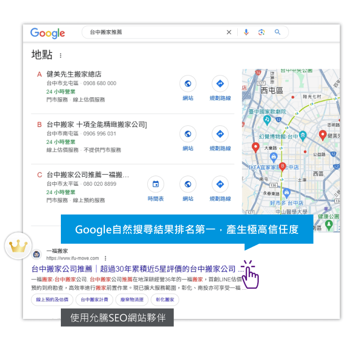Click 健康公園 green park marker on map

329,225
